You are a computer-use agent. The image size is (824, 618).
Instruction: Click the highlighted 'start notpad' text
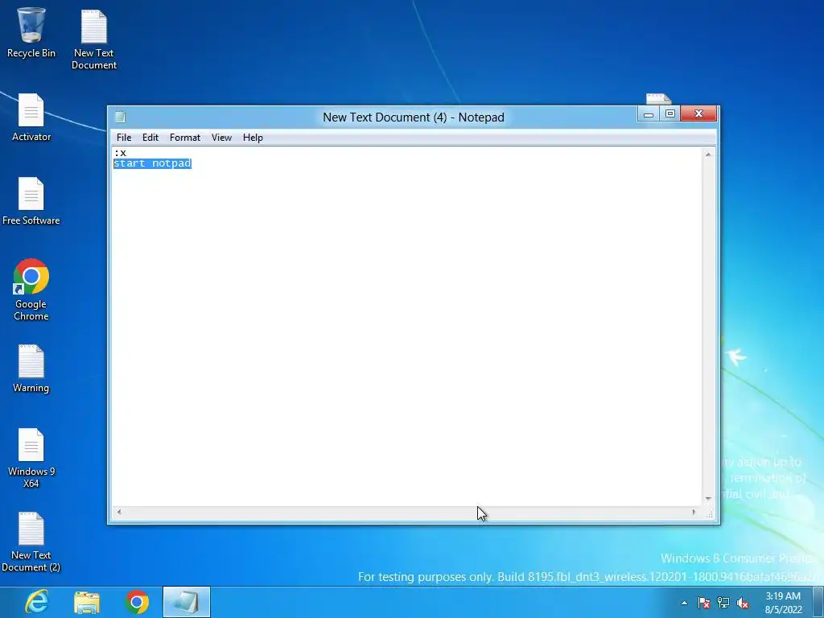(x=152, y=163)
